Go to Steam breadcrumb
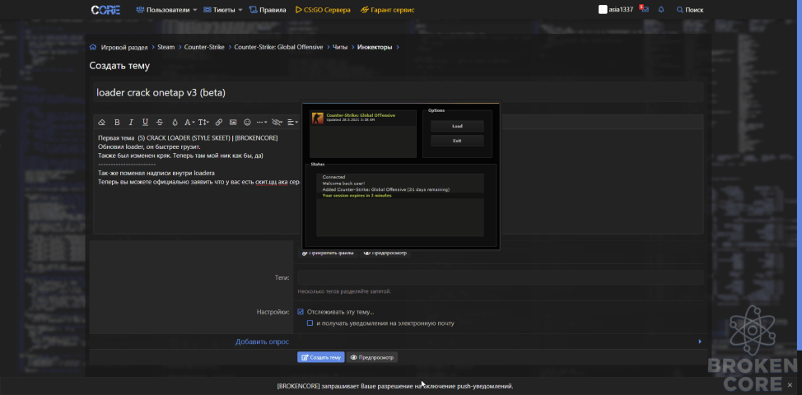This screenshot has width=802, height=395. pyautogui.click(x=166, y=47)
